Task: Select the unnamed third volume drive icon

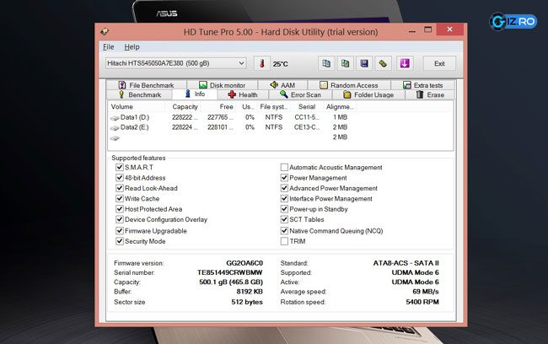Action: point(115,138)
